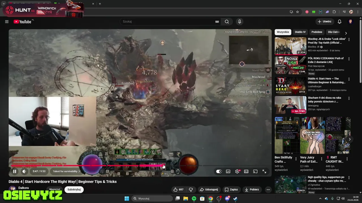Open Steam from the taskbar
The height and width of the screenshot is (203, 362).
tap(235, 198)
